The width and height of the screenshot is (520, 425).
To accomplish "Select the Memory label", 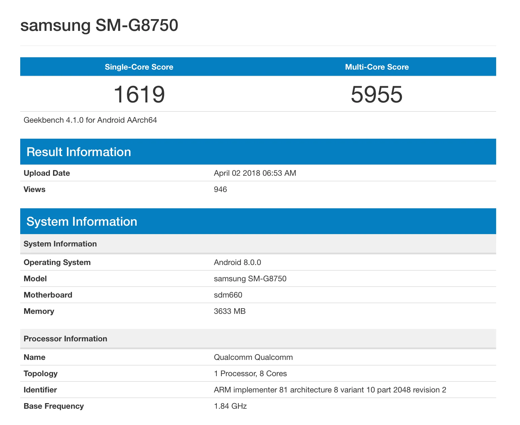I will click(39, 311).
